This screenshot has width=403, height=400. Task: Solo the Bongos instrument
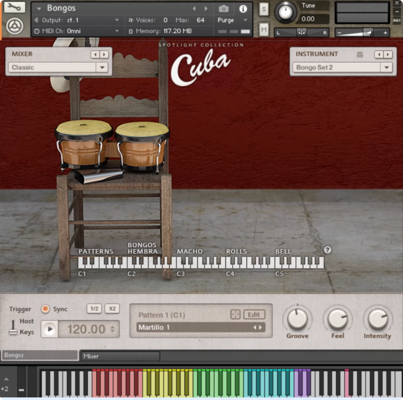click(264, 10)
